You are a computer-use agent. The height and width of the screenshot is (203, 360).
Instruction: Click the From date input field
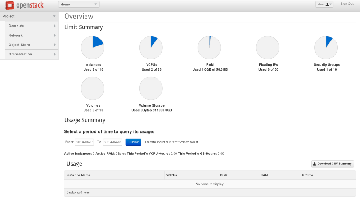click(84, 142)
